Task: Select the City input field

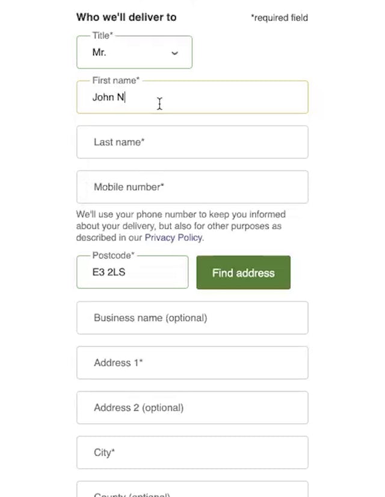Action: point(192,452)
